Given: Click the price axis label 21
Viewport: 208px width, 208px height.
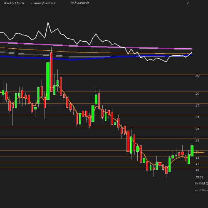Looking at the screenshot, I should [x=197, y=141].
